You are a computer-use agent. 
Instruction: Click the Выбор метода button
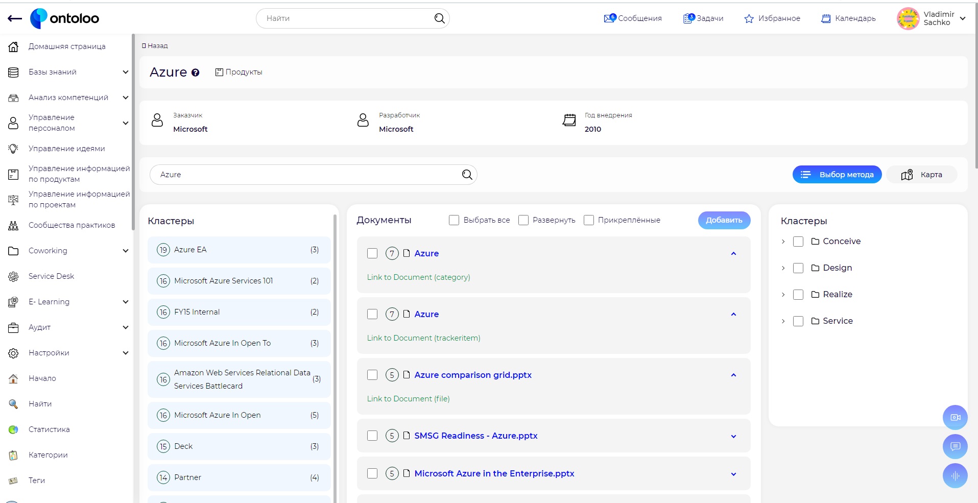click(x=837, y=175)
